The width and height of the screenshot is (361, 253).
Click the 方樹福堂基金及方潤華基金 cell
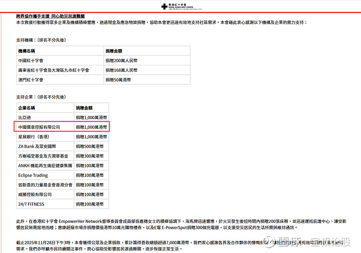[45, 156]
